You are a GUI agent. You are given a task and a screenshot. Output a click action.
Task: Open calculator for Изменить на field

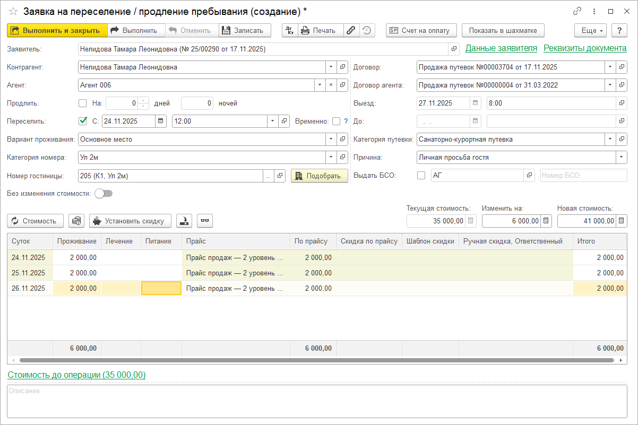pos(547,221)
